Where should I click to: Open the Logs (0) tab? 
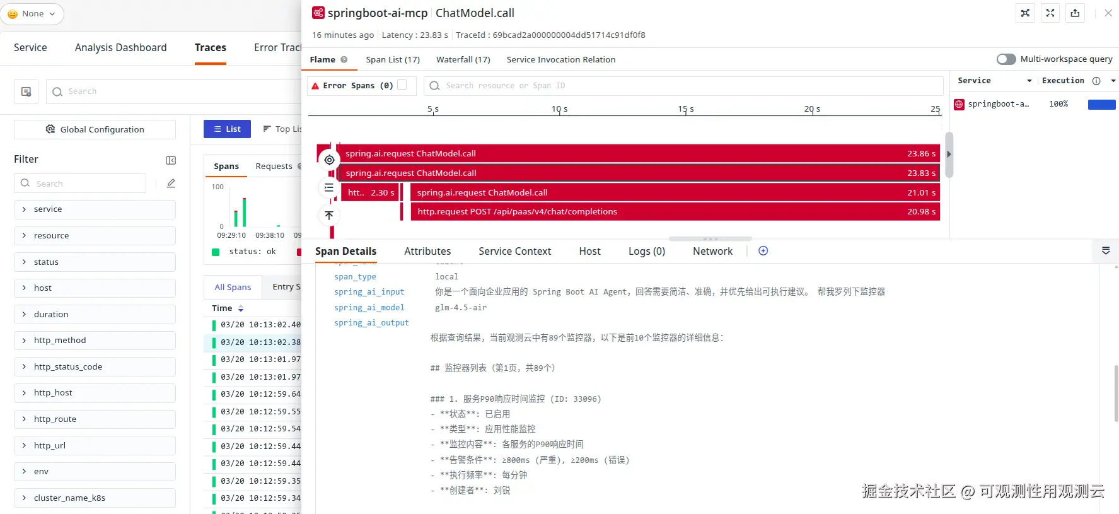pos(647,251)
